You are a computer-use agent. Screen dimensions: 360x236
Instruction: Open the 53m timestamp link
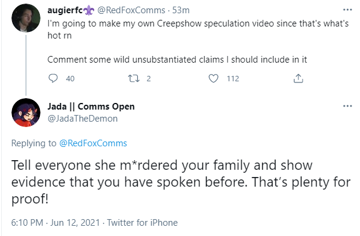(x=181, y=10)
